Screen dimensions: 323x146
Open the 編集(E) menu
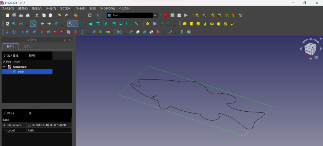(23, 9)
